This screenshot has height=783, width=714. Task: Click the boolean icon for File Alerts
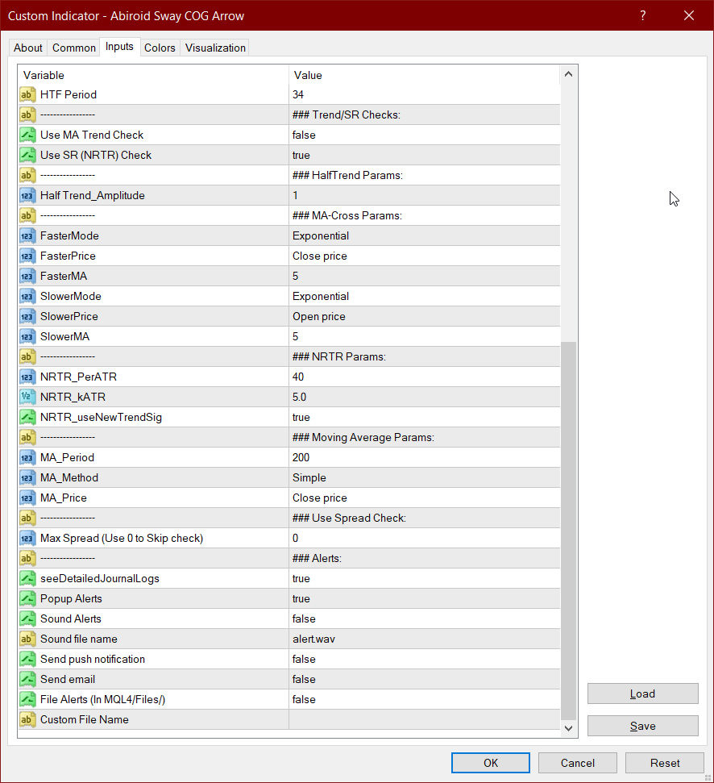click(x=27, y=699)
